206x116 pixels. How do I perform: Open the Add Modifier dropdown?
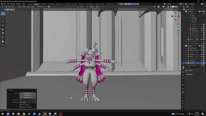[195, 74]
